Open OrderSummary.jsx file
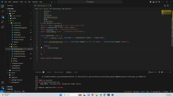The image size is (173, 97). (19, 37)
